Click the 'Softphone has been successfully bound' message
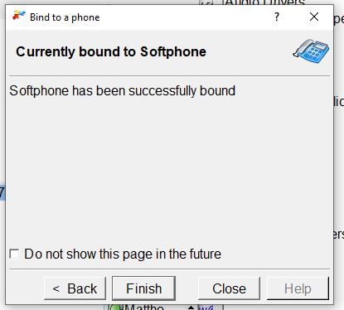 point(123,91)
